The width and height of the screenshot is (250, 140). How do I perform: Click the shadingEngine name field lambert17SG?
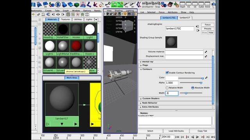pyautogui.click(x=180, y=28)
